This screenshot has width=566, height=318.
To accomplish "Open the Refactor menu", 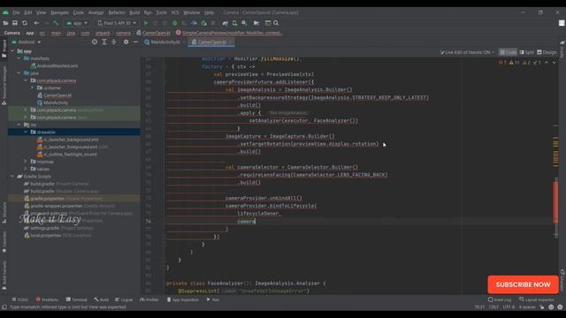I will pyautogui.click(x=117, y=12).
